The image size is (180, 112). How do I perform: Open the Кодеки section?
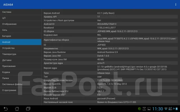click(21, 72)
